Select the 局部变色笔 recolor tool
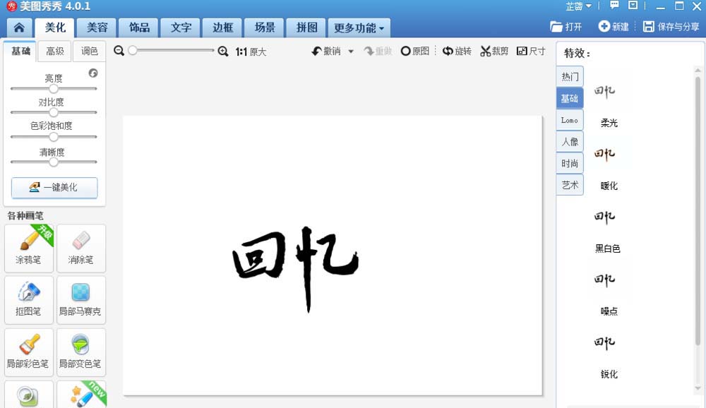The height and width of the screenshot is (408, 706). (x=81, y=352)
